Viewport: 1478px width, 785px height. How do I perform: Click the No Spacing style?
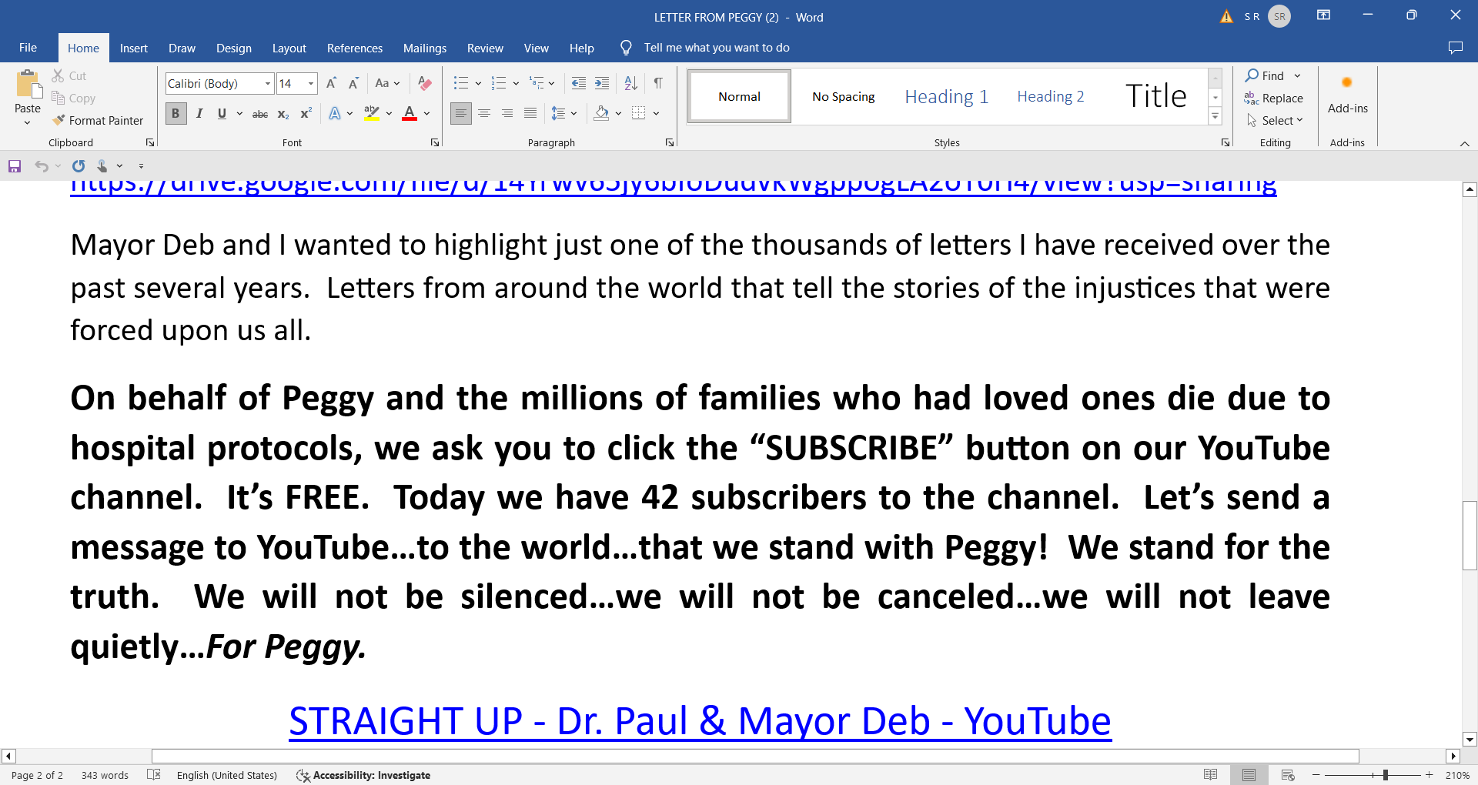(x=844, y=96)
